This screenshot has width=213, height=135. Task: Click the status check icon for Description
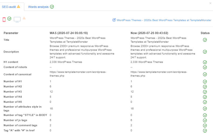click(x=205, y=52)
